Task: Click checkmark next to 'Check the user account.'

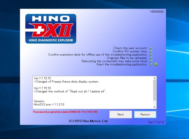Action: 151,48
